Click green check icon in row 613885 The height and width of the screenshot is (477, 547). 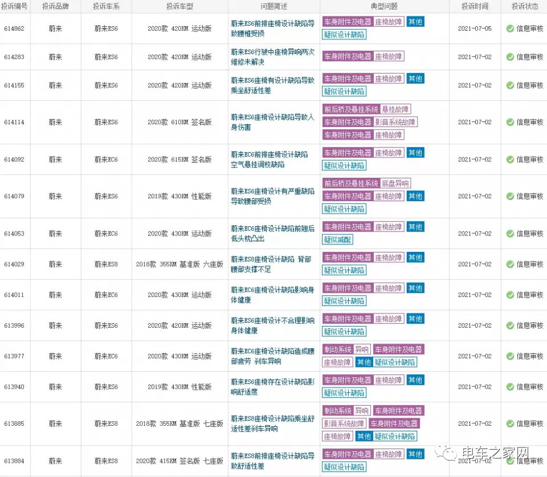click(510, 423)
